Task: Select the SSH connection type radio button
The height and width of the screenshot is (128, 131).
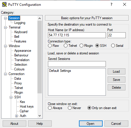Action: (97, 46)
